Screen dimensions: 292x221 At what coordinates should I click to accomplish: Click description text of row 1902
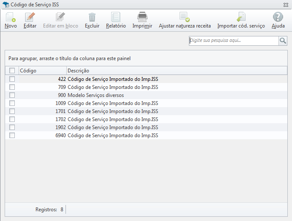[113, 127]
